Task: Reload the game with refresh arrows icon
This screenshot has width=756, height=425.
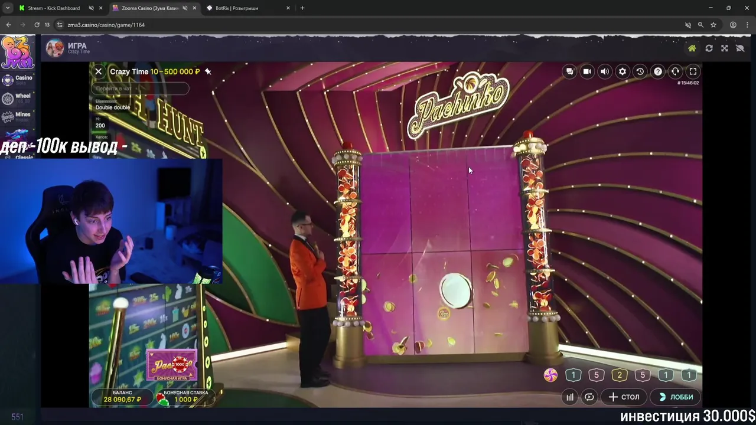Action: pyautogui.click(x=709, y=48)
